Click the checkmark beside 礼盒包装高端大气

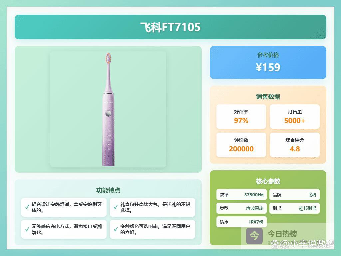[115, 207]
